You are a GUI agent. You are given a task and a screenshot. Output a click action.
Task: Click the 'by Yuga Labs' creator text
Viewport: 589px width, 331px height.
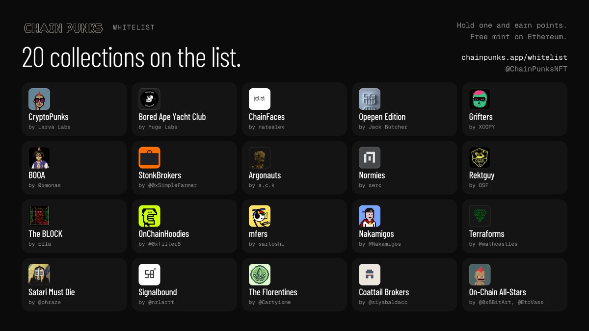[158, 127]
